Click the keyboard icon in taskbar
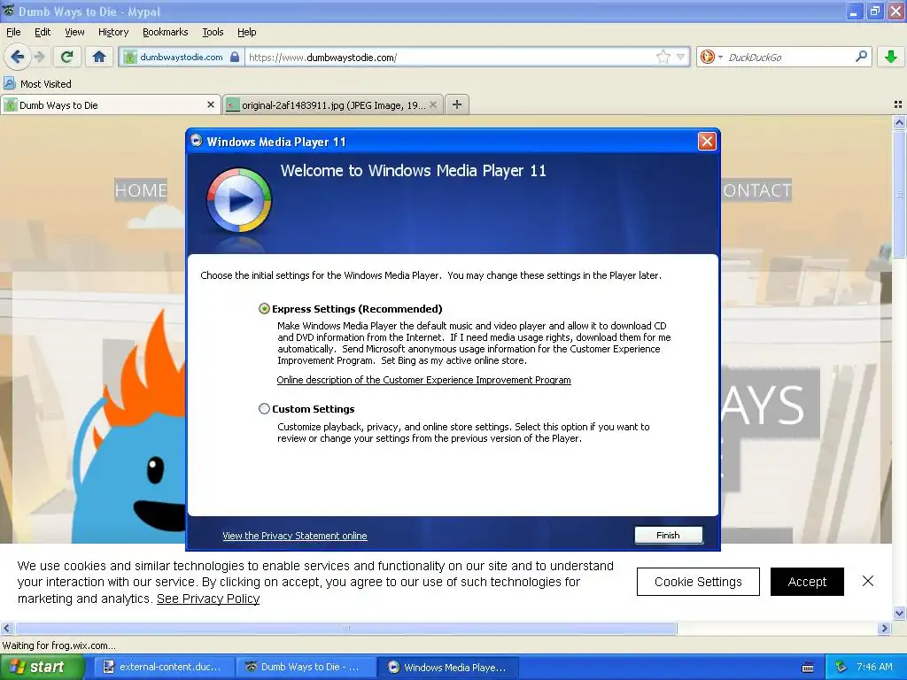The width and height of the screenshot is (907, 680). 808,668
